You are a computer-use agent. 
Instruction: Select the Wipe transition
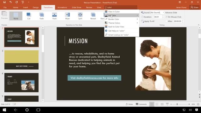pos(67,16)
